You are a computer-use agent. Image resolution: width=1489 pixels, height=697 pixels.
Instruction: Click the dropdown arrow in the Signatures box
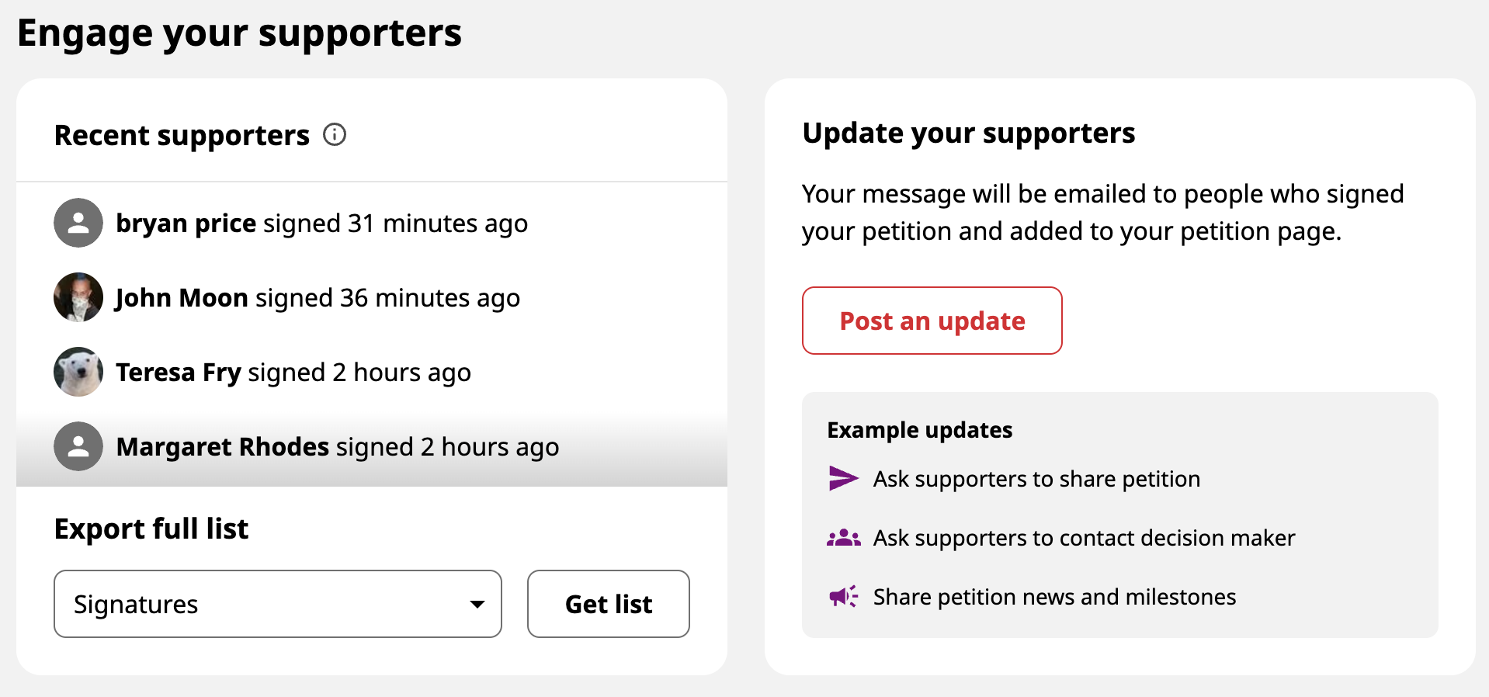point(477,605)
